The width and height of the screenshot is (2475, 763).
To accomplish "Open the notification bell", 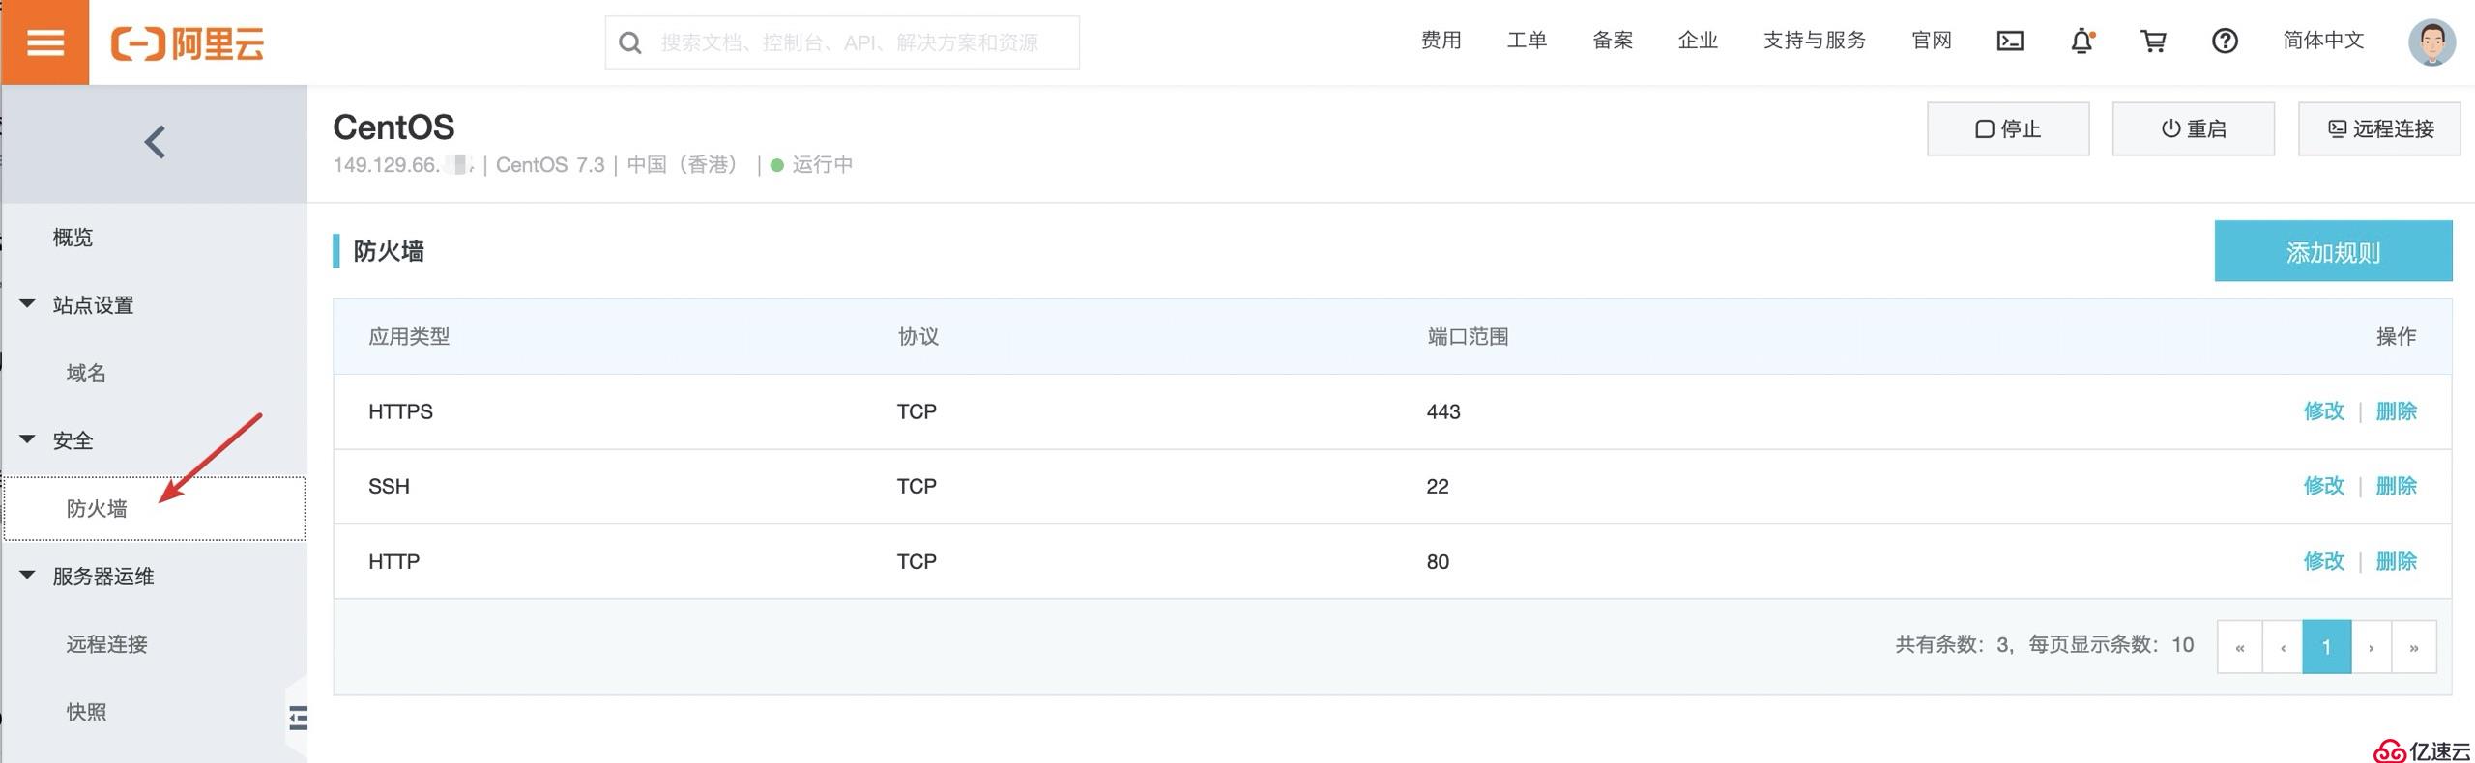I will (x=2082, y=42).
